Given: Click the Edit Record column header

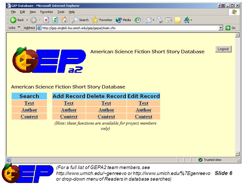Looking at the screenshot, I should 144,96.
